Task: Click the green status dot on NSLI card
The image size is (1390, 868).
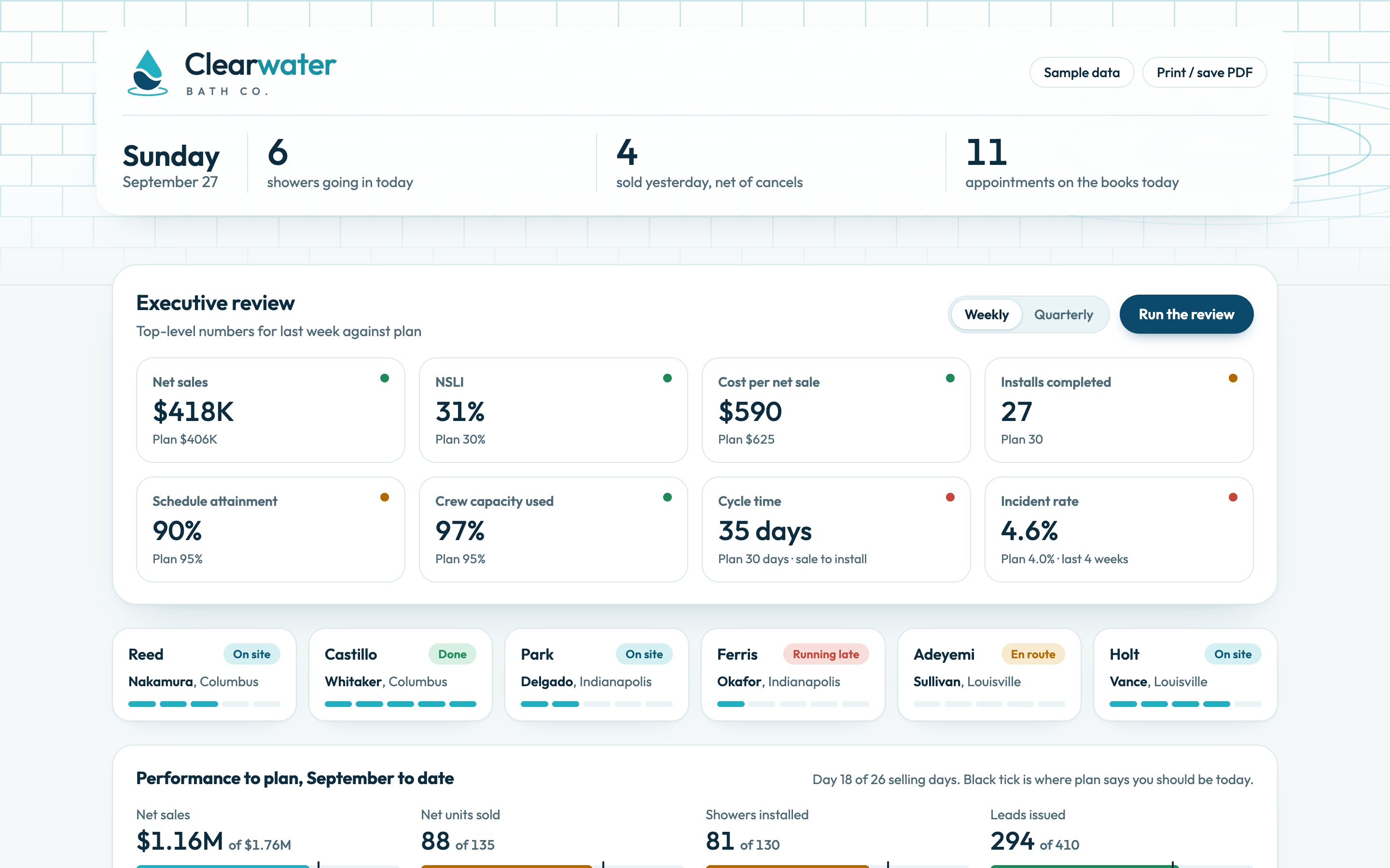Action: pyautogui.click(x=667, y=378)
